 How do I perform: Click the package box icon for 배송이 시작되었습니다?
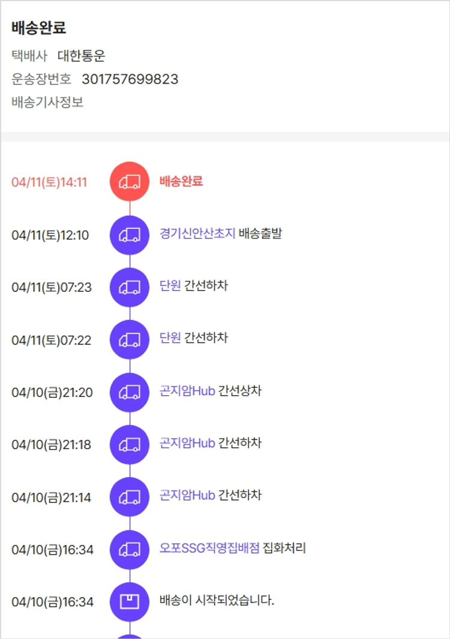coord(130,601)
